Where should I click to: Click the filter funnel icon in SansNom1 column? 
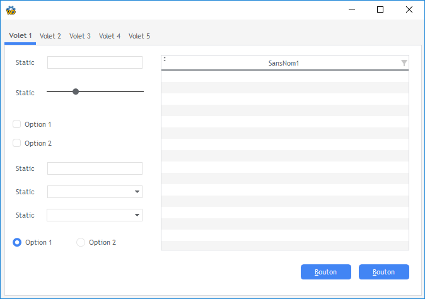[404, 62]
